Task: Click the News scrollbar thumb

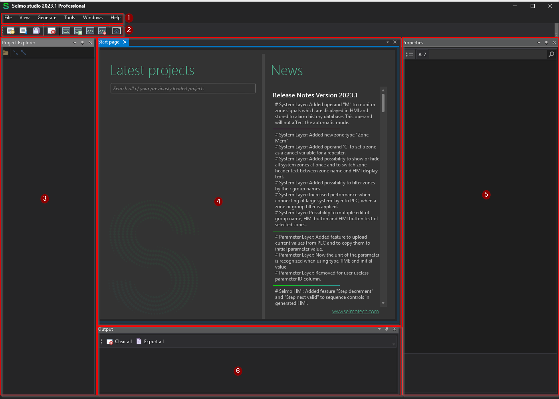Action: click(383, 103)
